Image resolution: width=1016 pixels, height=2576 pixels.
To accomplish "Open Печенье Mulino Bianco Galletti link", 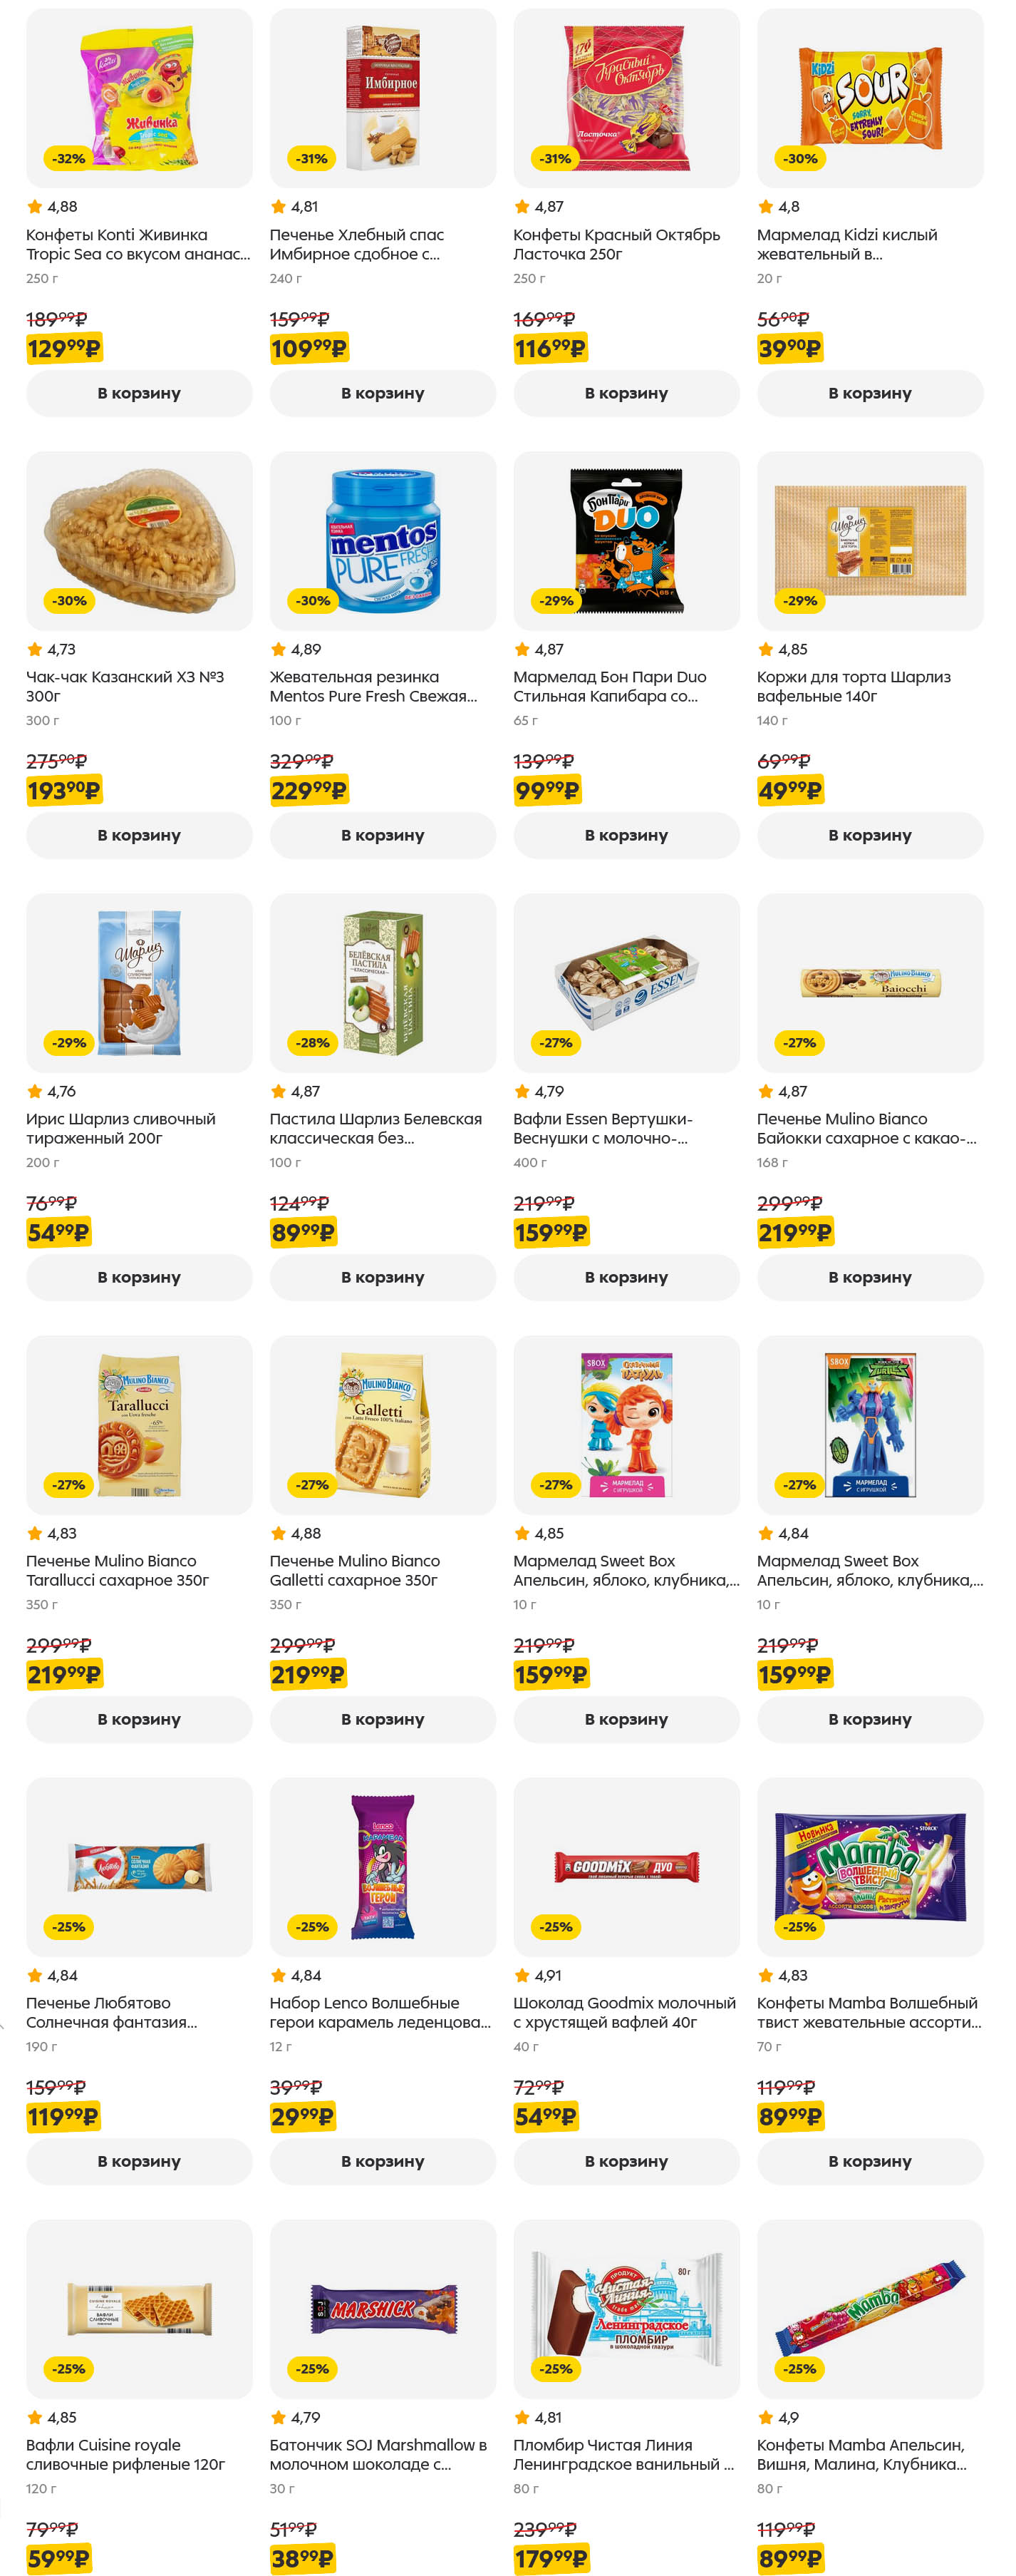I will [x=353, y=1570].
